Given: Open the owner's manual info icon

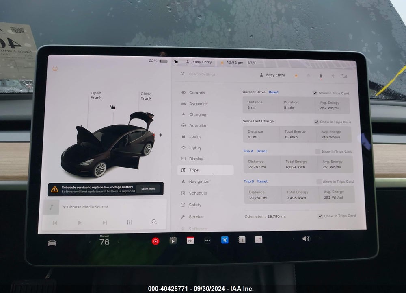Looking at the screenshot, I should 242,240.
